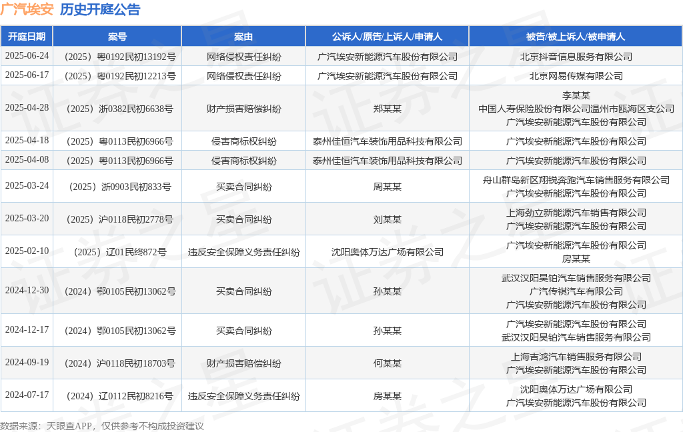Viewport: 683px width, 432px height.
Task: Click defendant 房某某 in the 2025-02-10 row
Action: pyautogui.click(x=576, y=259)
